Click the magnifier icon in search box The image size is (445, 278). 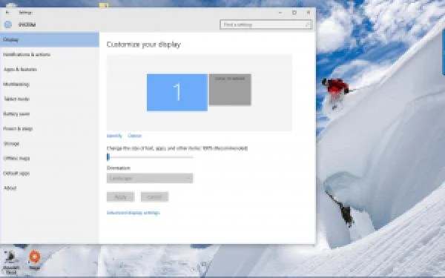pyautogui.click(x=308, y=25)
